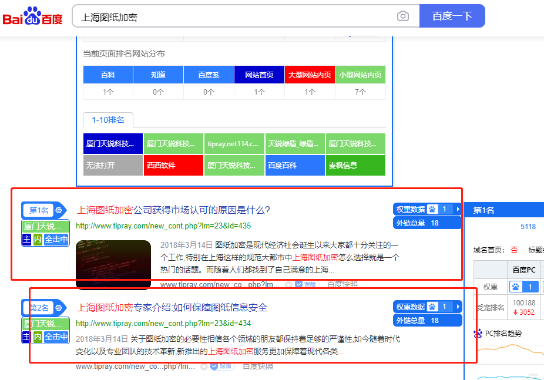Select the 小型网站内页 category header
Image resolution: width=544 pixels, height=380 pixels.
361,75
